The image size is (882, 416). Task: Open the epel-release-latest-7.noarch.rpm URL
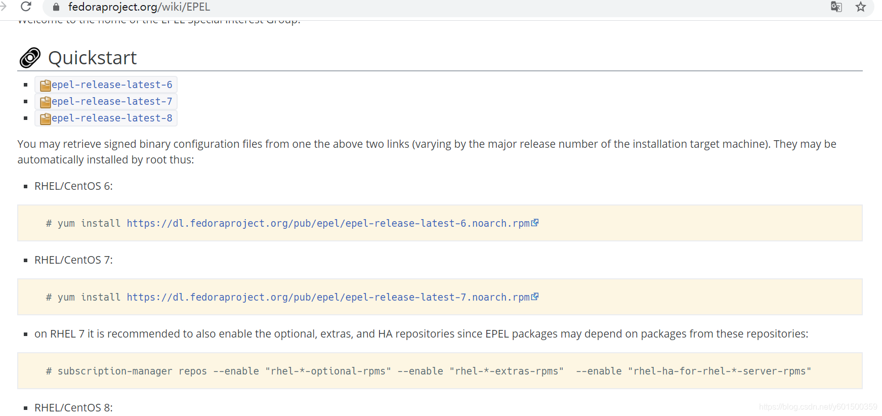coord(328,297)
